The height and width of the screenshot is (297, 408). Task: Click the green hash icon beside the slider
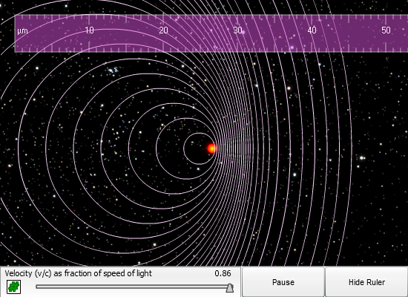pos(13,287)
